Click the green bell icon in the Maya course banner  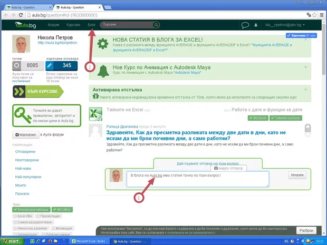click(103, 71)
